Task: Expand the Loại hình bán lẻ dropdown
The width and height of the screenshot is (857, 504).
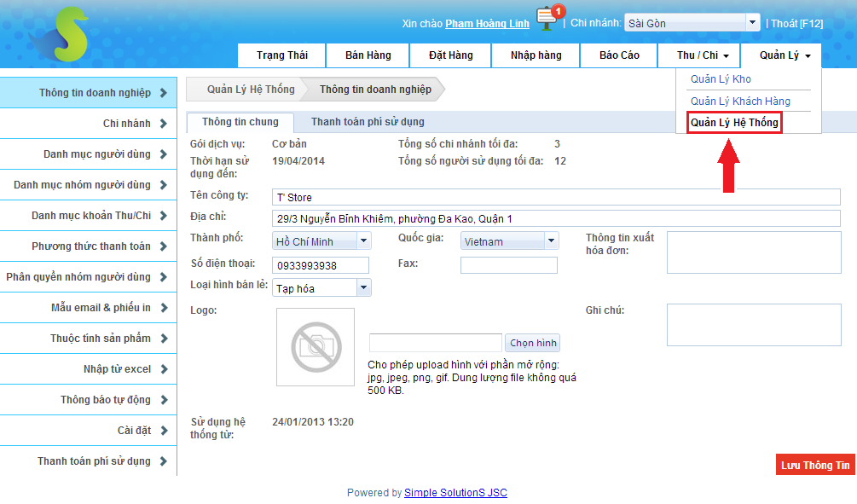Action: [364, 288]
